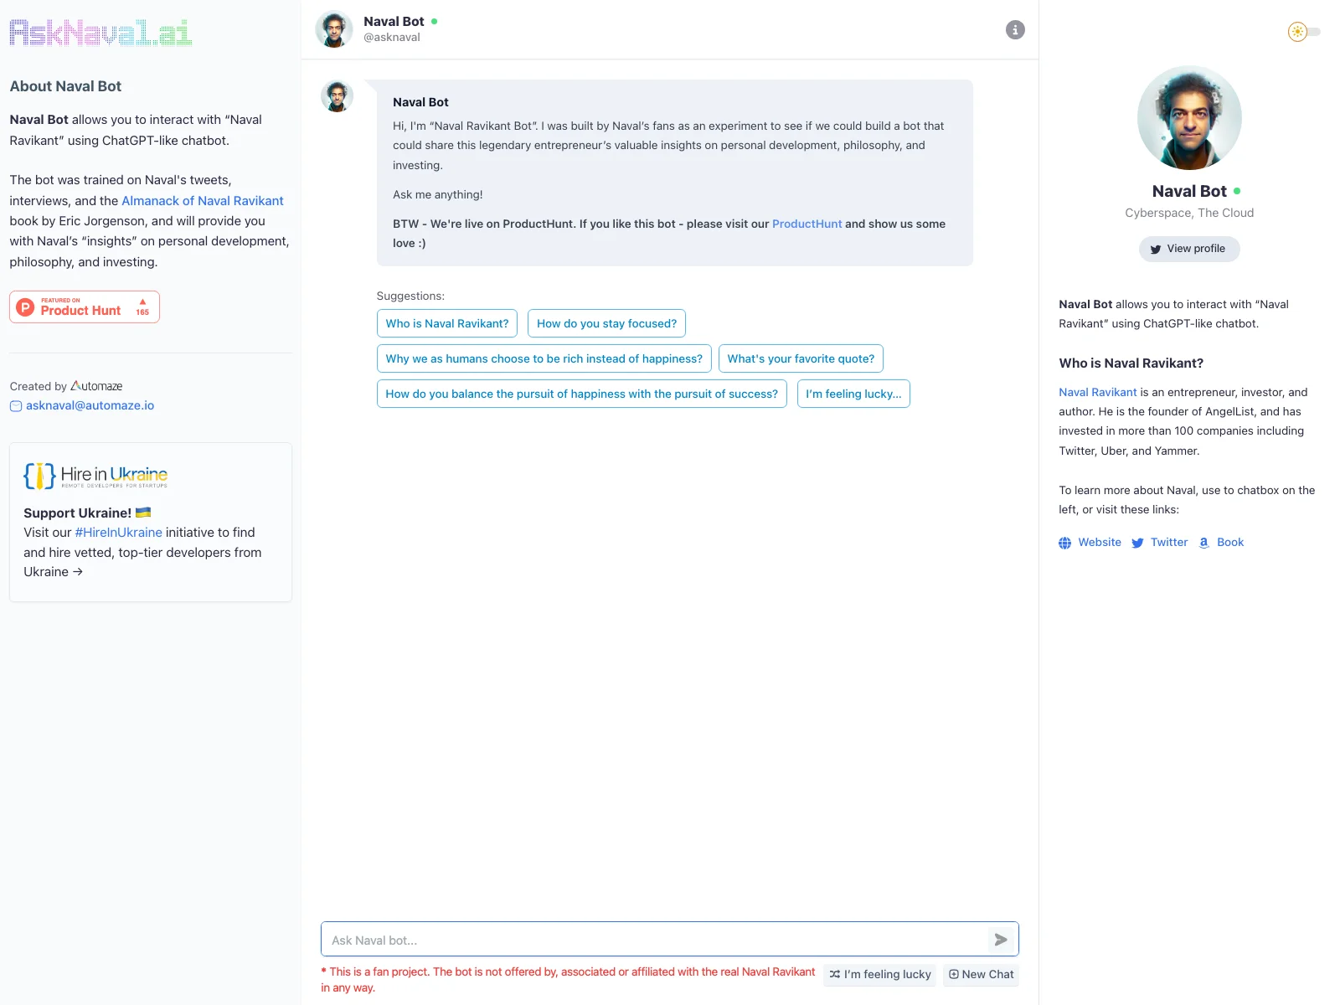This screenshot has width=1340, height=1005.
Task: Select suggestion How do you stay focused?
Action: pos(606,323)
